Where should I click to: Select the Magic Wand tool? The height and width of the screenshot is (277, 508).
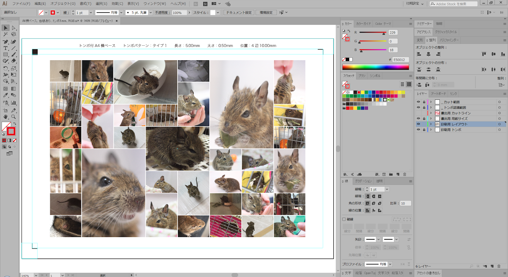click(5, 34)
